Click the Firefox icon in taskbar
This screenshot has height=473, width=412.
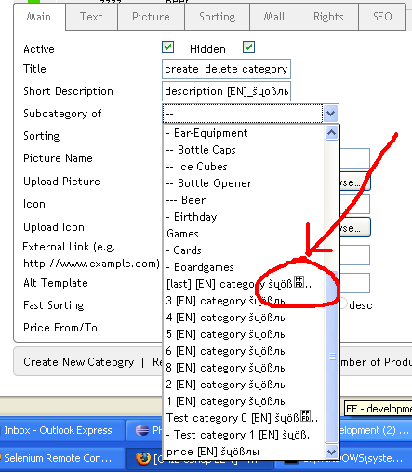(x=143, y=459)
